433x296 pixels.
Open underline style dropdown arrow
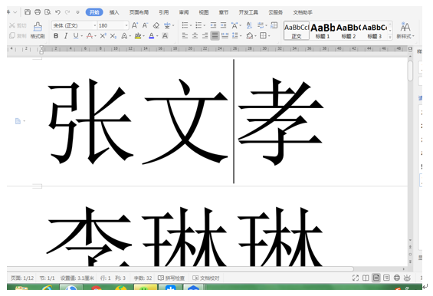pyautogui.click(x=82, y=36)
